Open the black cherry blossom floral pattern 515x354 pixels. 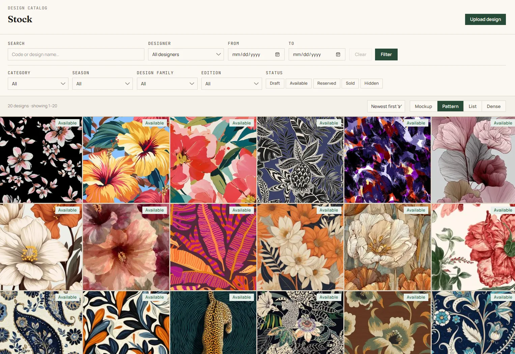tap(41, 160)
